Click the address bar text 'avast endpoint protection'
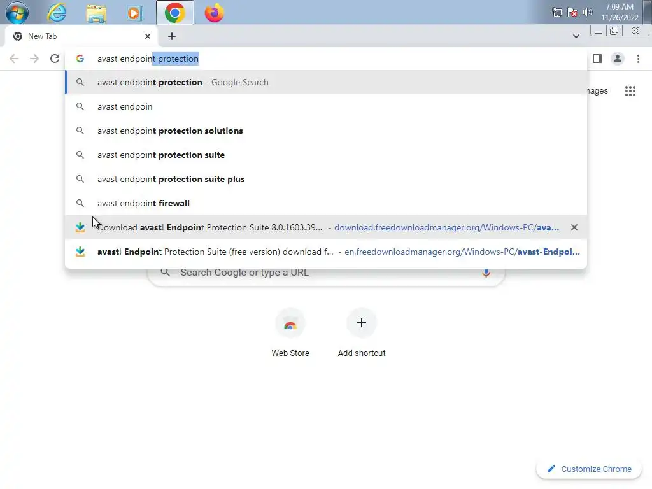 (148, 59)
